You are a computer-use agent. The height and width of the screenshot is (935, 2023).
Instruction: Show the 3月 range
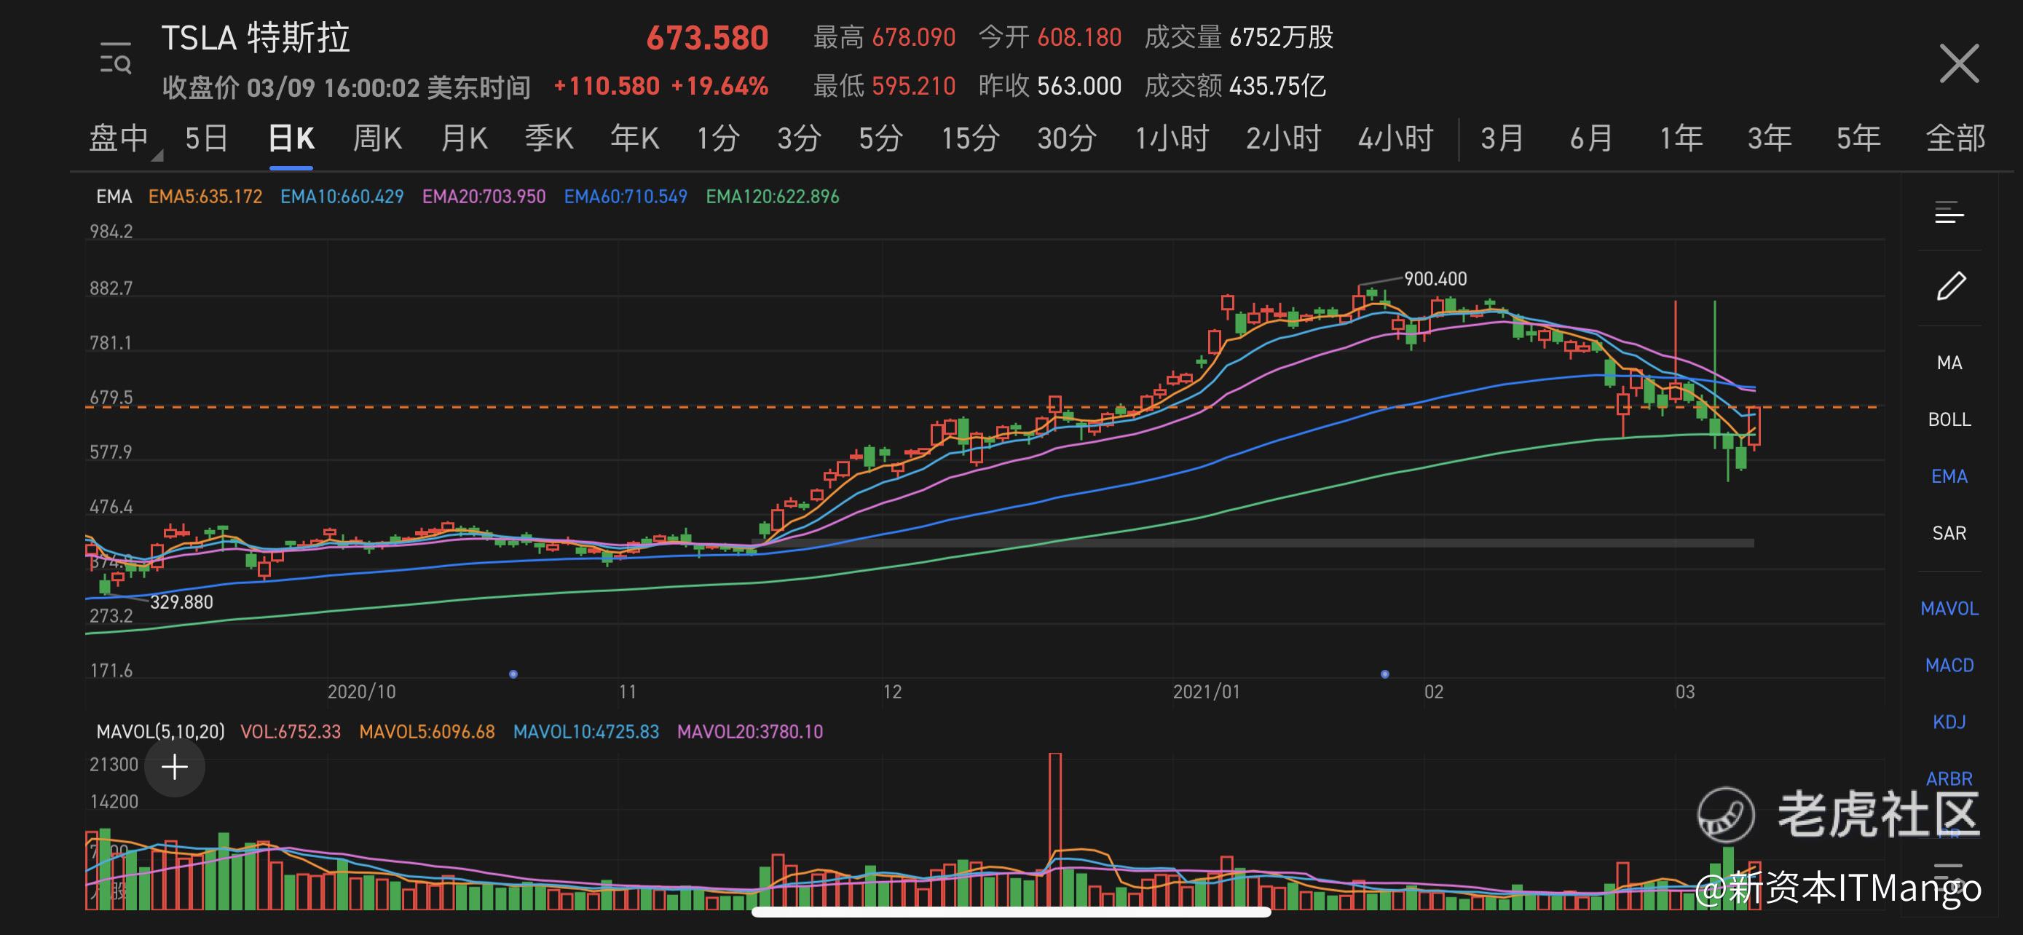[x=1502, y=139]
